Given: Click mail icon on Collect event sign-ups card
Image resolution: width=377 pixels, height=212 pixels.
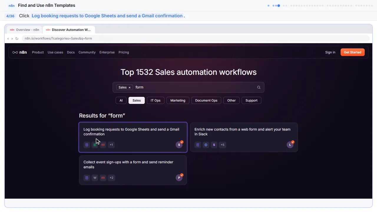Looking at the screenshot, I should [103, 178].
